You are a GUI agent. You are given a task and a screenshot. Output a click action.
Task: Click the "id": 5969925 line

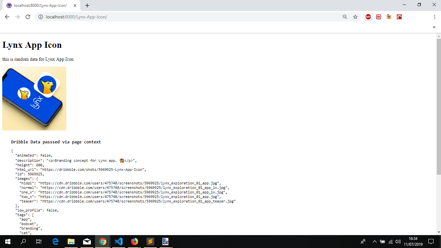click(30, 174)
